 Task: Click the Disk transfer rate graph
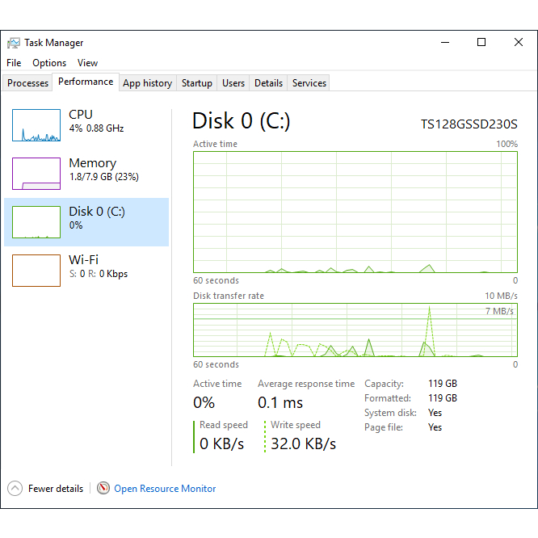(355, 330)
